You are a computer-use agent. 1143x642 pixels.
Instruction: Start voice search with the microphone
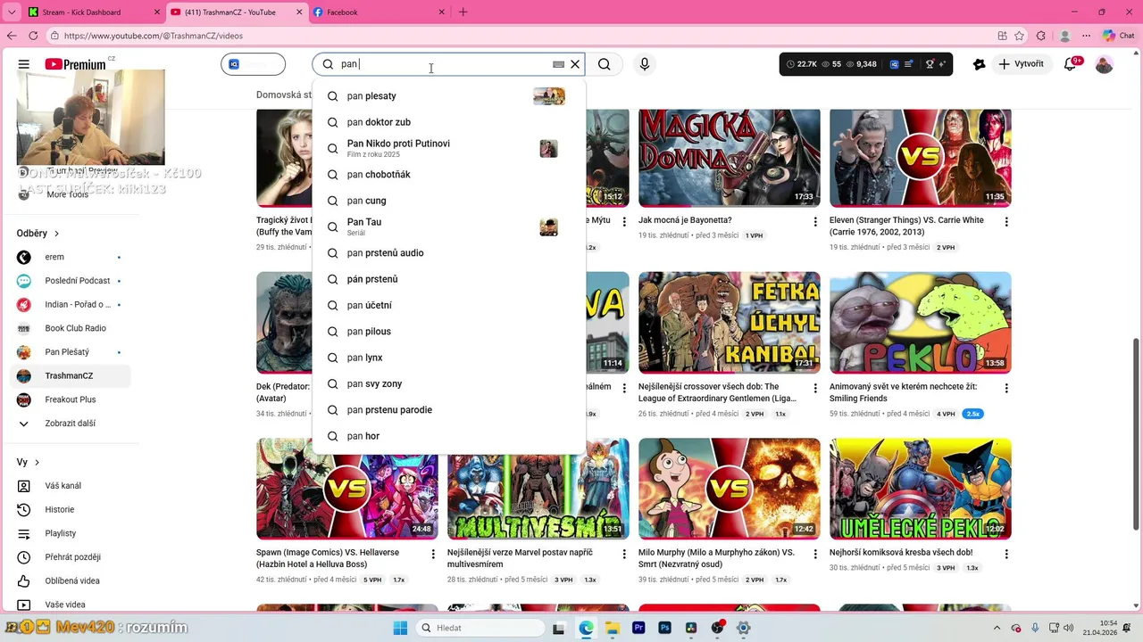tap(644, 64)
